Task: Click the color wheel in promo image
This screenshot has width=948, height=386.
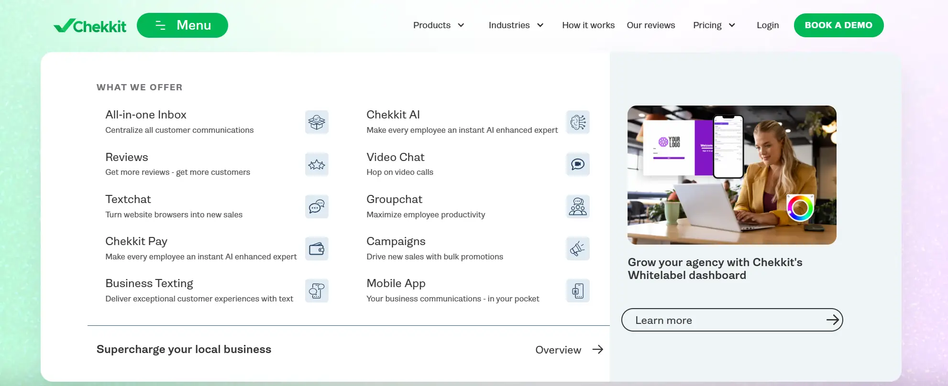Action: [800, 208]
